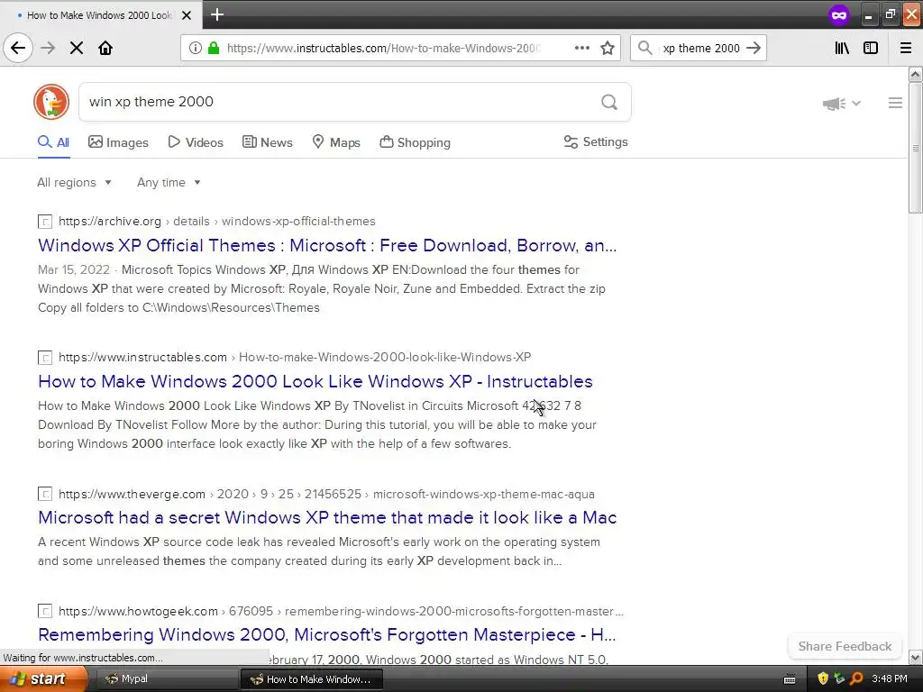Switch to the Images tab
The height and width of the screenshot is (692, 923).
point(118,142)
